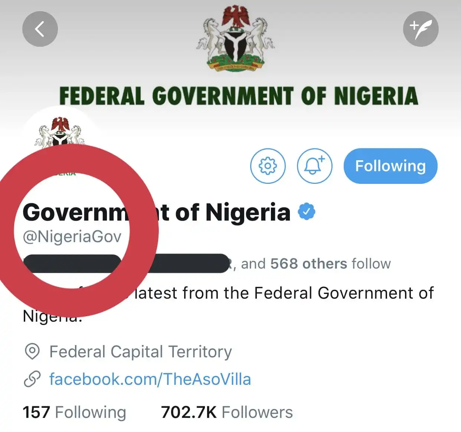Open the compose new tweet quill icon

click(421, 29)
